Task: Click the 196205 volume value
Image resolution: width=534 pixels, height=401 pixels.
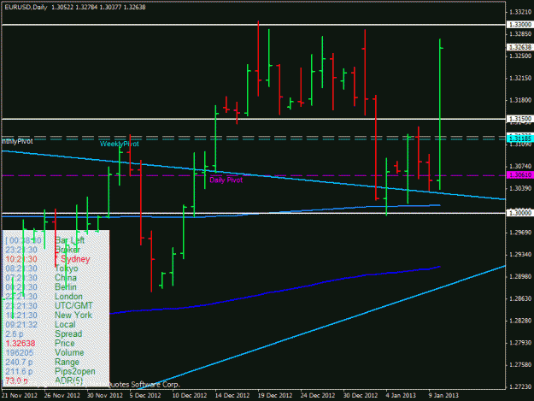Action: click(x=20, y=352)
